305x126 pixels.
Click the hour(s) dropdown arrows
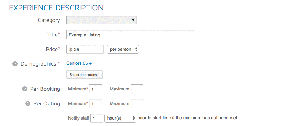[x=133, y=118]
